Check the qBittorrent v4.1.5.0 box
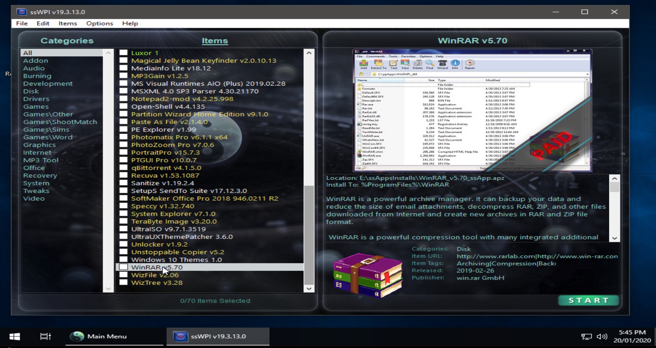 coord(124,168)
